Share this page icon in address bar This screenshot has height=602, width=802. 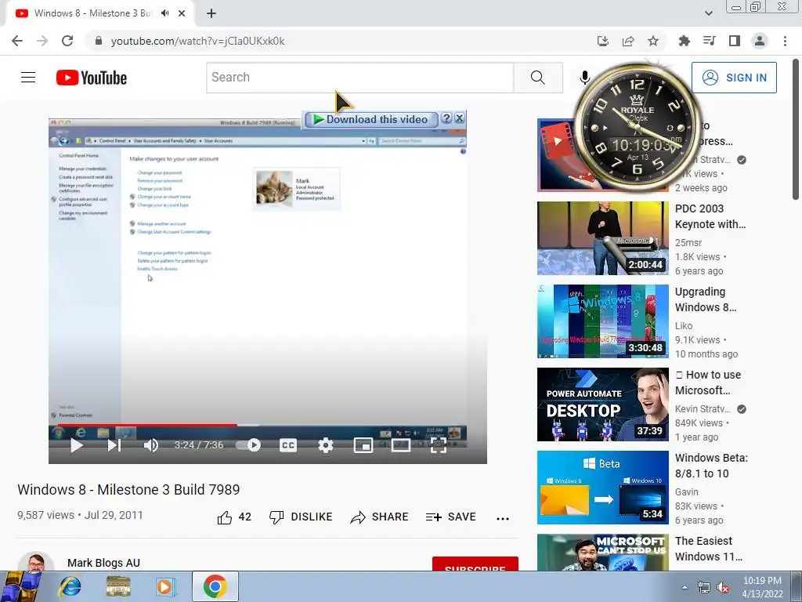628,41
